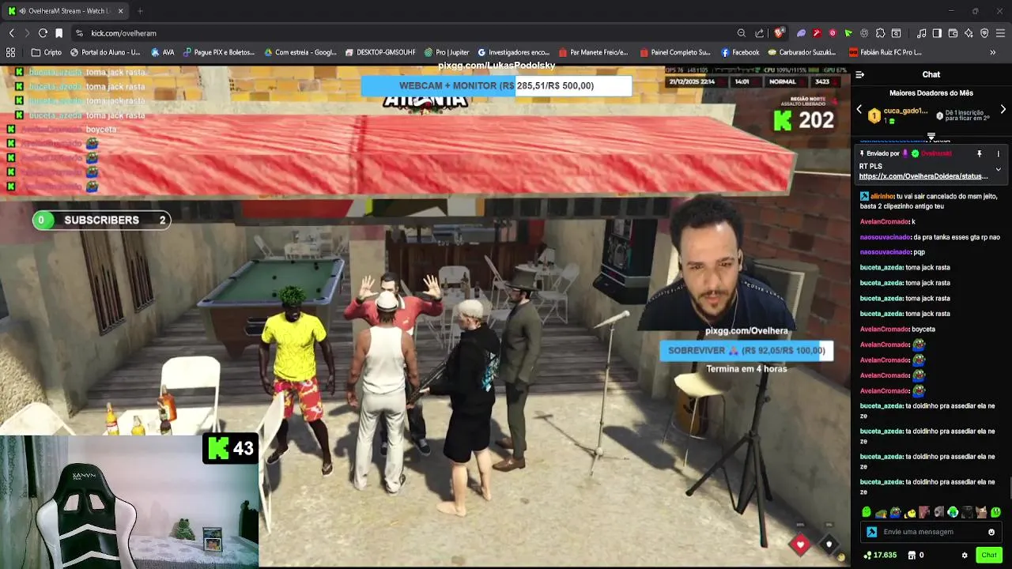Open the browser hamburger menu
The image size is (1012, 569).
pyautogui.click(x=1001, y=33)
